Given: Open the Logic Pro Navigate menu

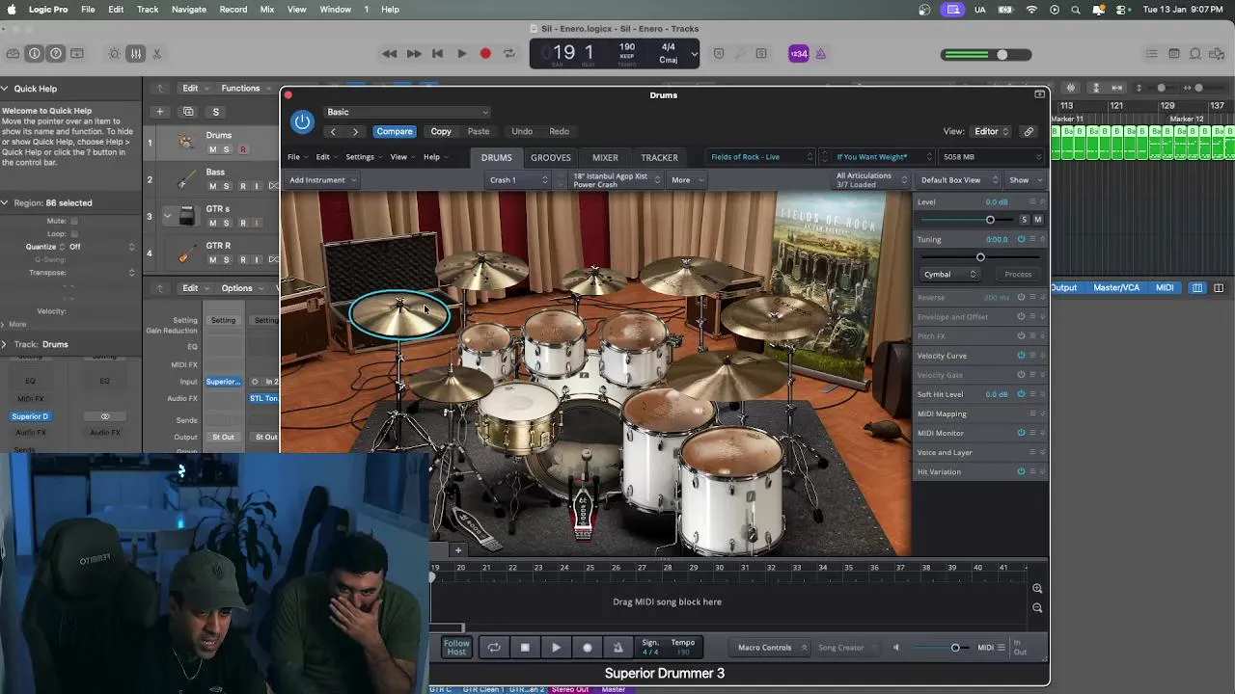Looking at the screenshot, I should click(x=188, y=10).
